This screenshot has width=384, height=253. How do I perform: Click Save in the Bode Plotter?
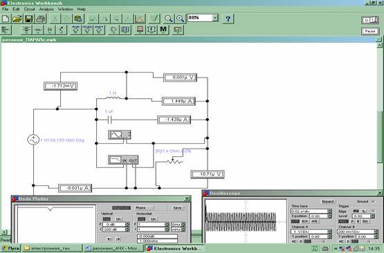pyautogui.click(x=177, y=208)
